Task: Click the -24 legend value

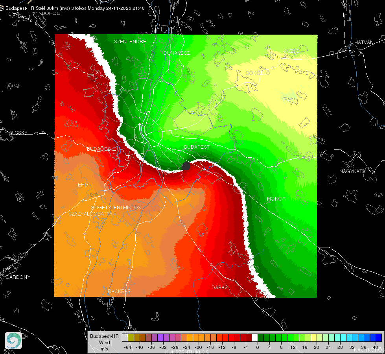Action: (x=186, y=347)
